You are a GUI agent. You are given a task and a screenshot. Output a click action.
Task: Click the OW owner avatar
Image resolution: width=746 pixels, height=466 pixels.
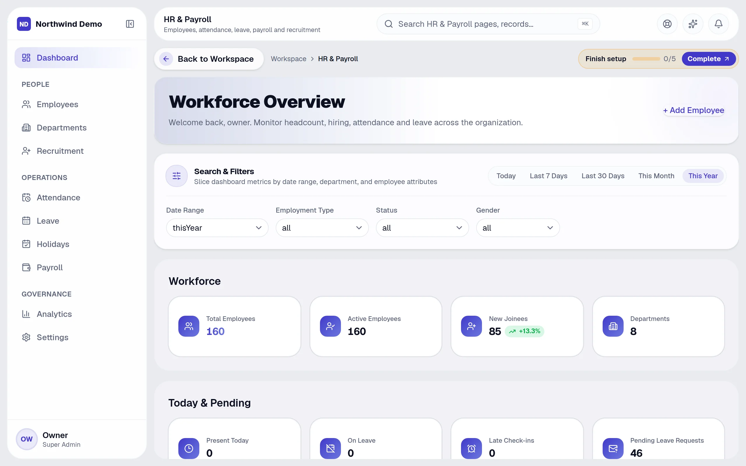[27, 439]
